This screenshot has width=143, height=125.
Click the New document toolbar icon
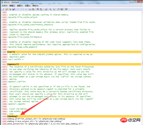pos(3,9)
